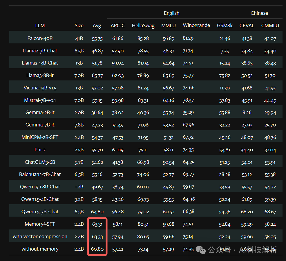Click vector compression's Winogrande score 75.14
286x261 pixels.
click(188, 237)
